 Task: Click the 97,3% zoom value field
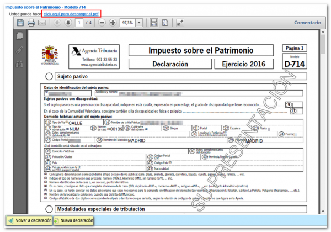pos(128,23)
